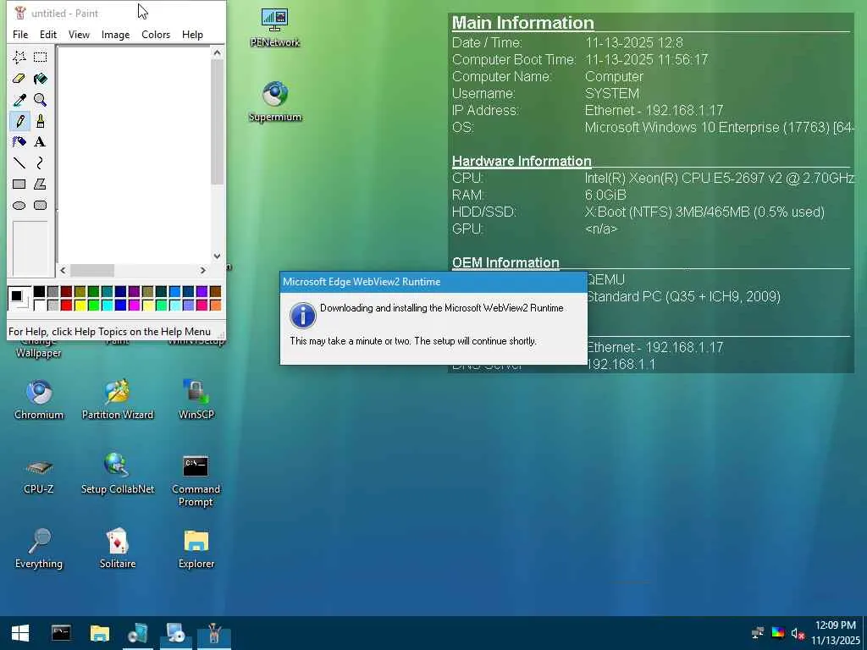Image resolution: width=867 pixels, height=650 pixels.
Task: Choose the Rectangle shape tool
Action: pos(19,184)
